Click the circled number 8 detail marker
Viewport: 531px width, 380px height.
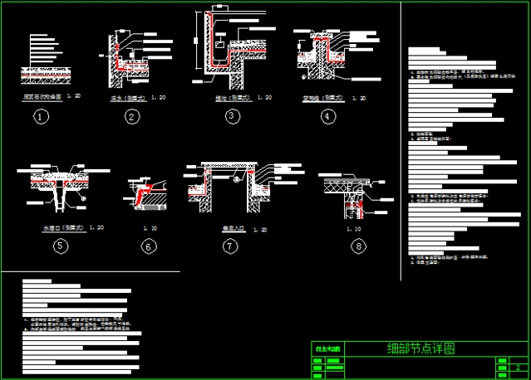358,246
